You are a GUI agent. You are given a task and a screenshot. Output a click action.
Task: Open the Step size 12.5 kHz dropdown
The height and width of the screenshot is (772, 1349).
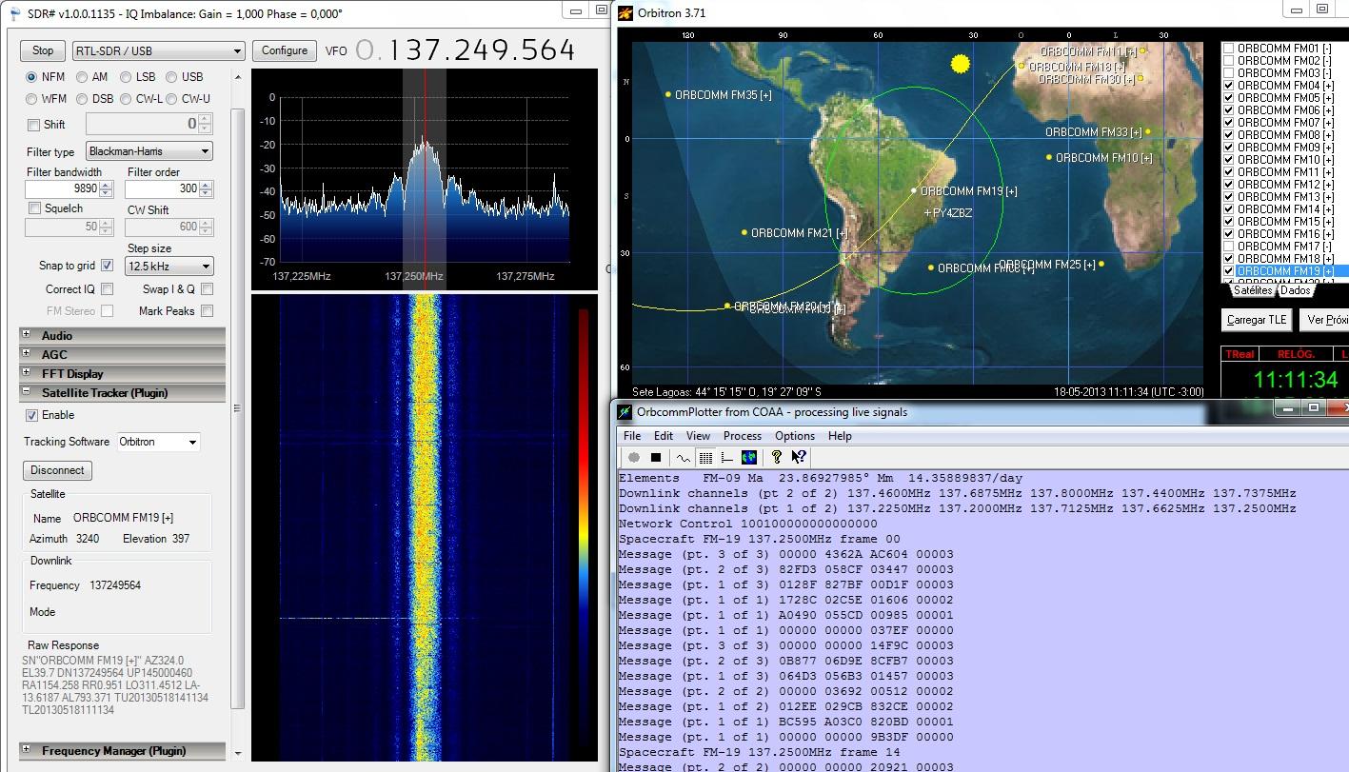click(x=169, y=267)
